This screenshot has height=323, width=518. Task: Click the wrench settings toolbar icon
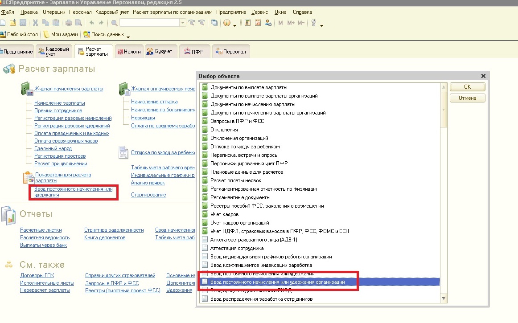[x=314, y=23]
